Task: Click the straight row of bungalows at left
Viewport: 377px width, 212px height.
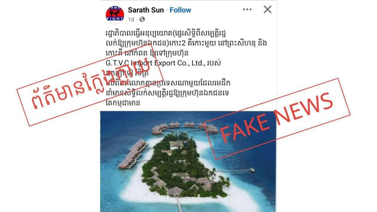Action: (133, 155)
